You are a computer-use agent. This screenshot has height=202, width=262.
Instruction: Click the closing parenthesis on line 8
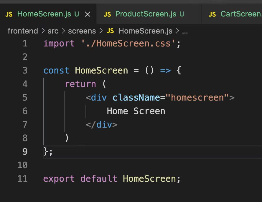pos(67,138)
